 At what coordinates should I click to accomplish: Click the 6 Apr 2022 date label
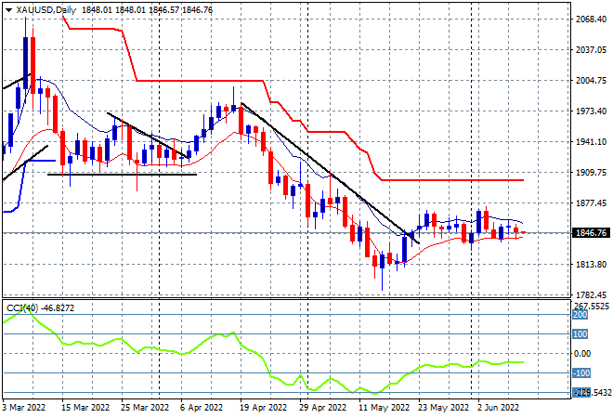click(202, 408)
